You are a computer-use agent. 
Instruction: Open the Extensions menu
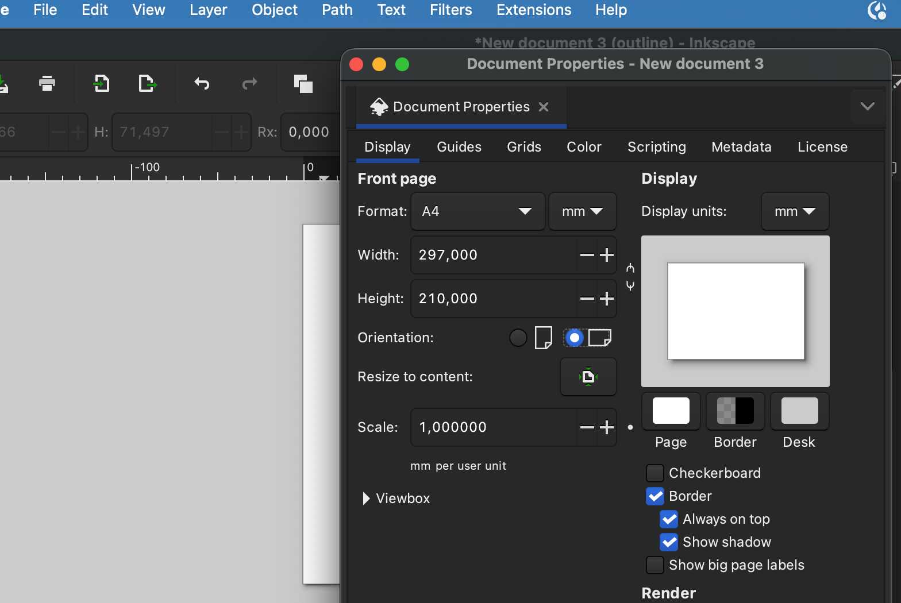coord(534,10)
